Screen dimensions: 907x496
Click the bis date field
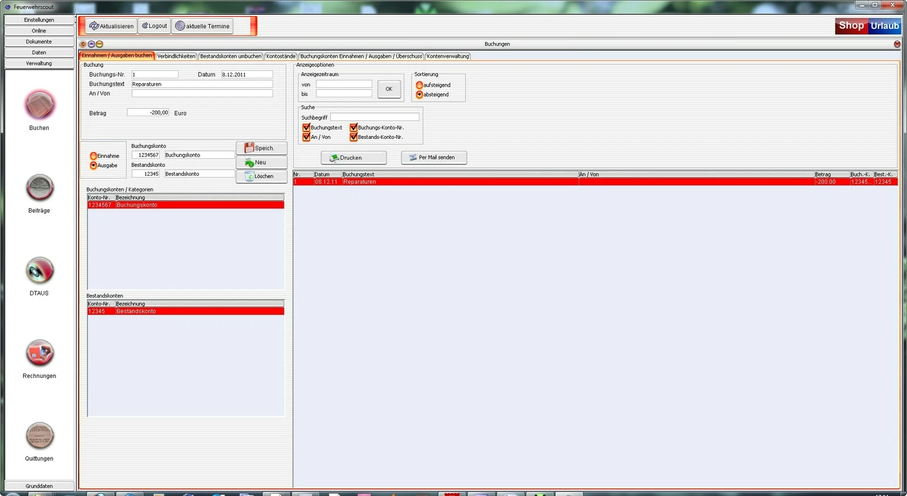click(x=344, y=94)
